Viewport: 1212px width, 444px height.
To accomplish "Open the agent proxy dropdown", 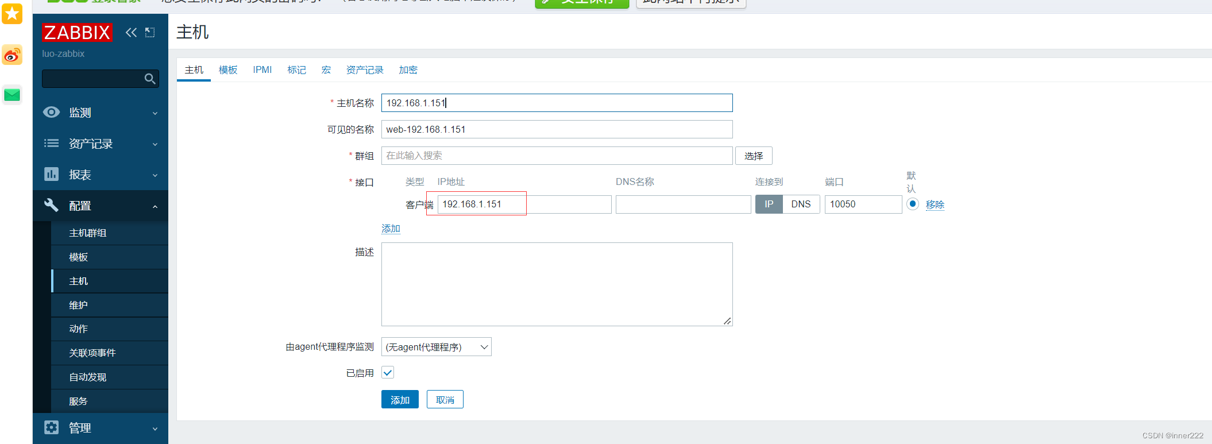I will [x=437, y=347].
